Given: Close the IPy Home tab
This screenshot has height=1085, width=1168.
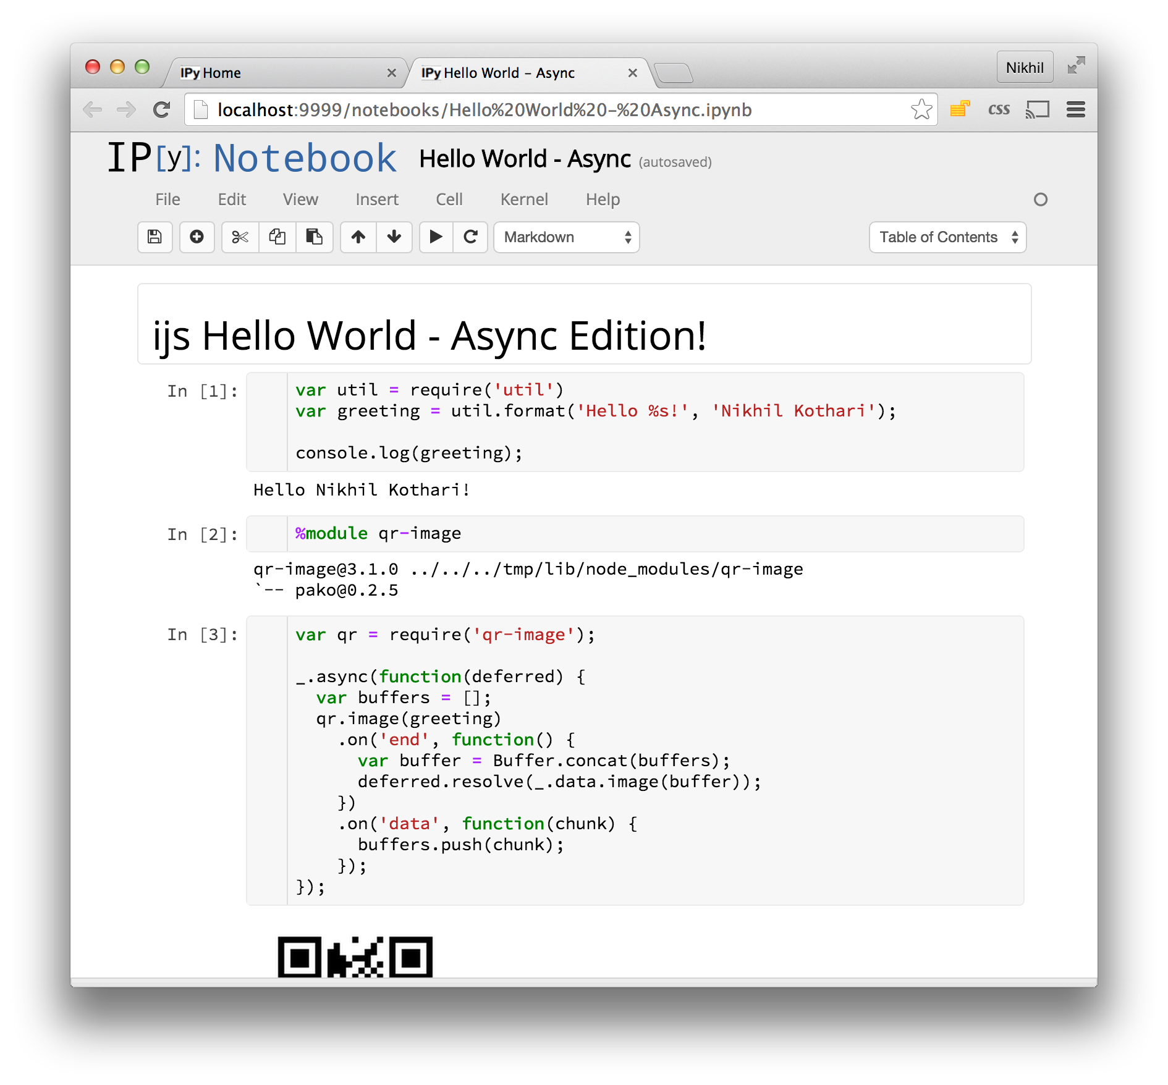Looking at the screenshot, I should (391, 73).
